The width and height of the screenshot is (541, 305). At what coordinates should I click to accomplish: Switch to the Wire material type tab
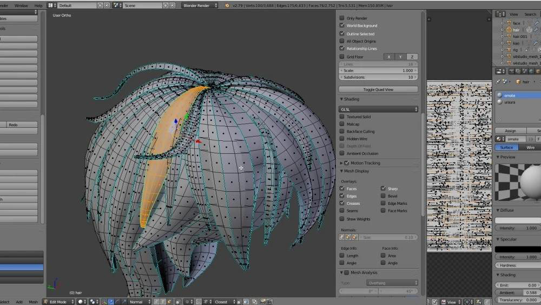[530, 147]
